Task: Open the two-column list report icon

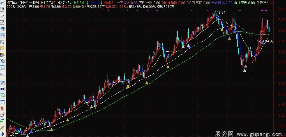Action: pos(2,35)
